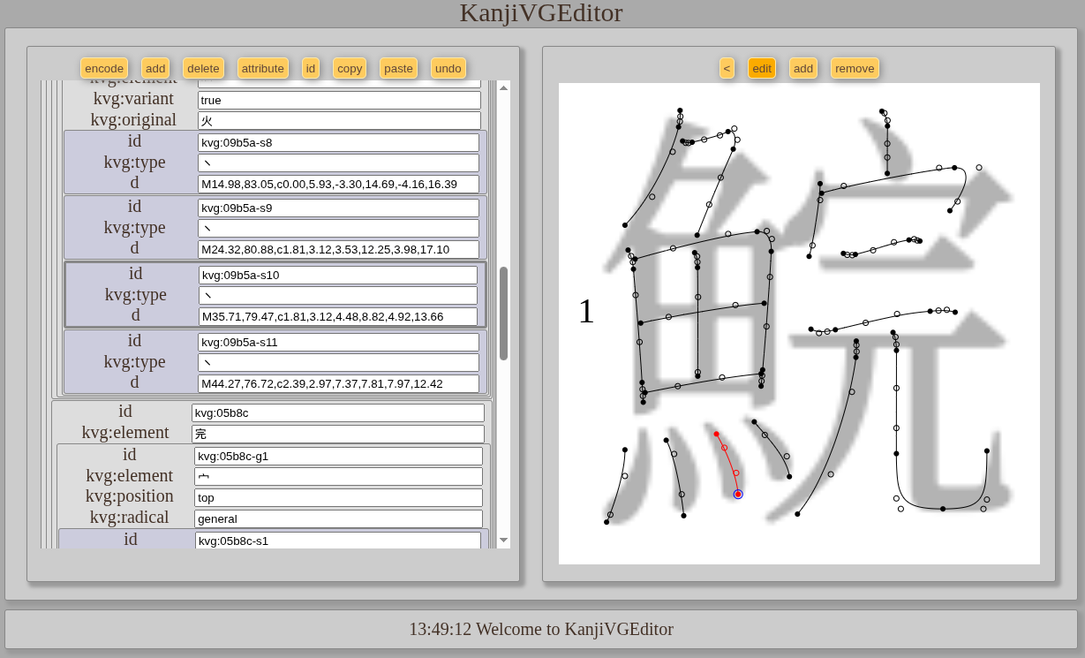Click the id button in the toolbar

pos(311,68)
